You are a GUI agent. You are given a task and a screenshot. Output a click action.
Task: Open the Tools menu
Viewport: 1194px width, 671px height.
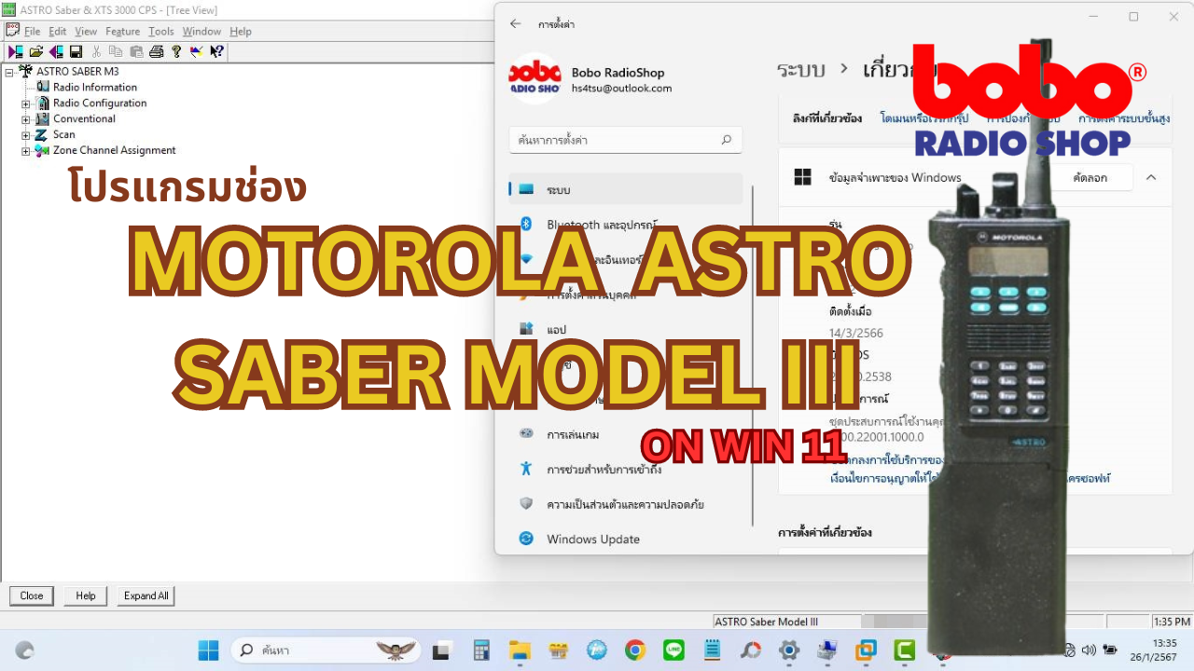(x=160, y=32)
